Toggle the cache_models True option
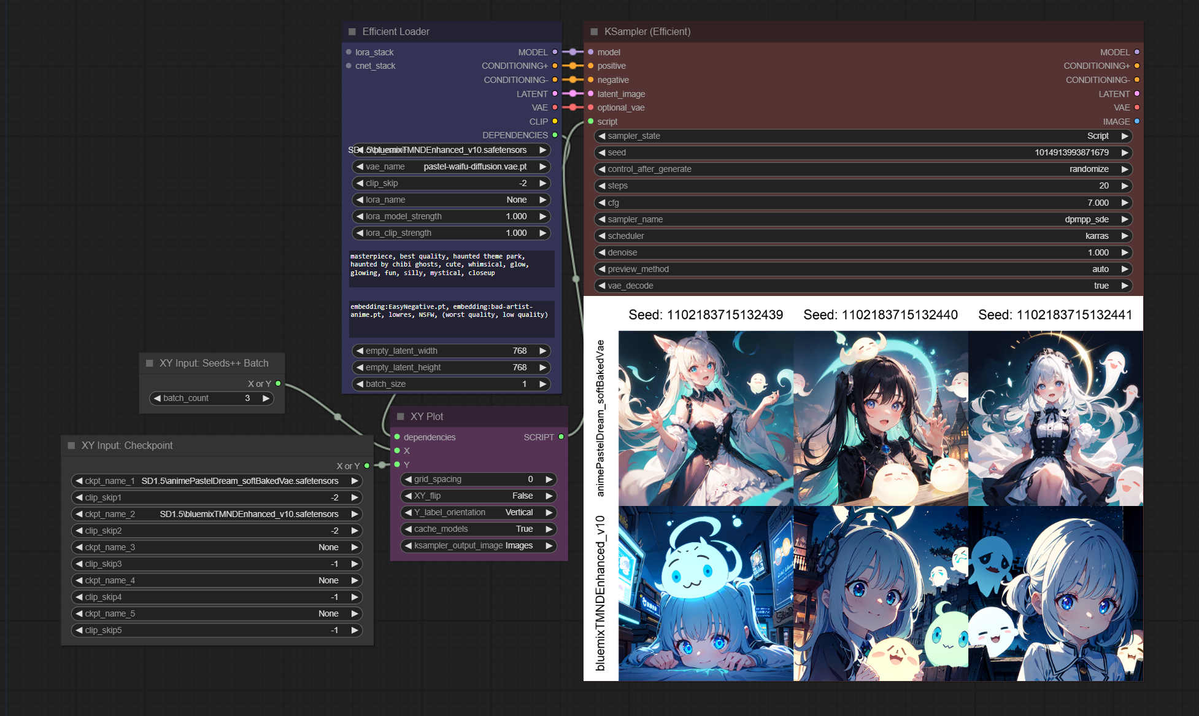Viewport: 1199px width, 716px height. (479, 529)
